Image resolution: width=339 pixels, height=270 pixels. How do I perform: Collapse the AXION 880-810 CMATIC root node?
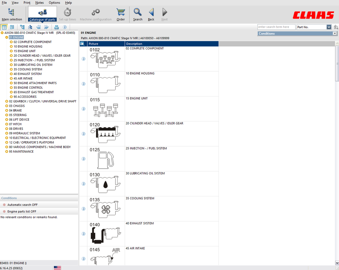(2, 33)
